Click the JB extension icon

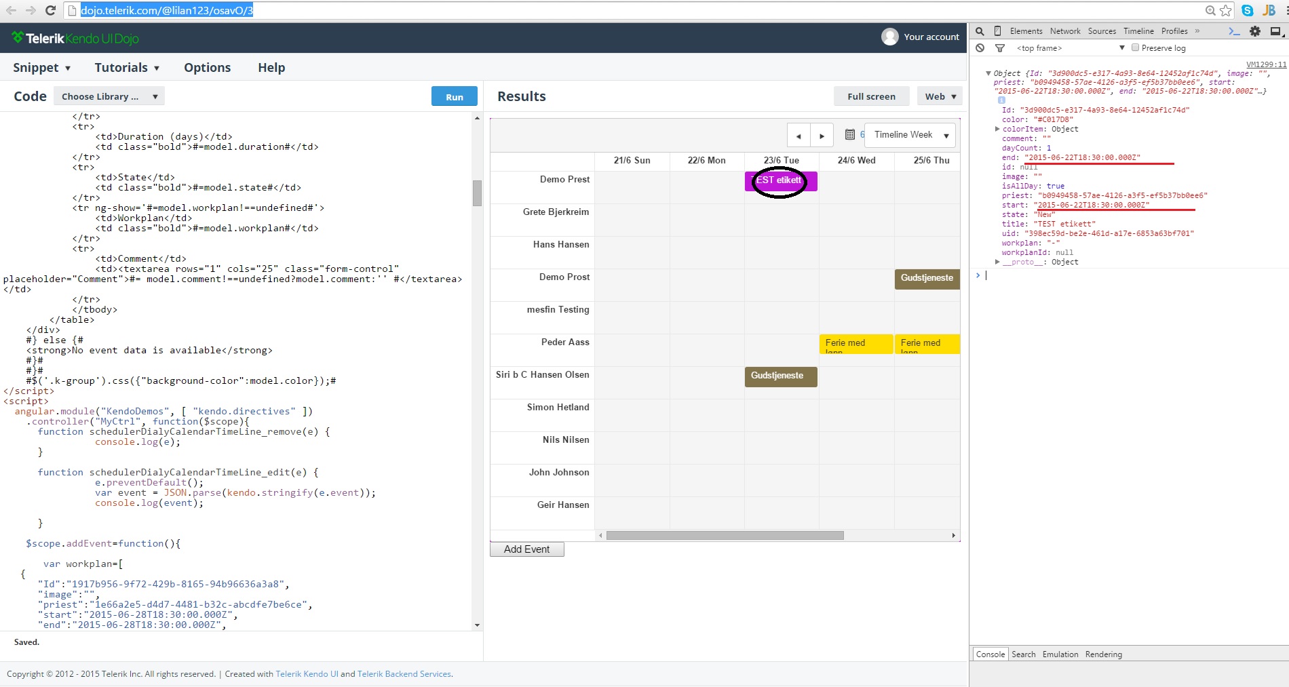pos(1269,10)
